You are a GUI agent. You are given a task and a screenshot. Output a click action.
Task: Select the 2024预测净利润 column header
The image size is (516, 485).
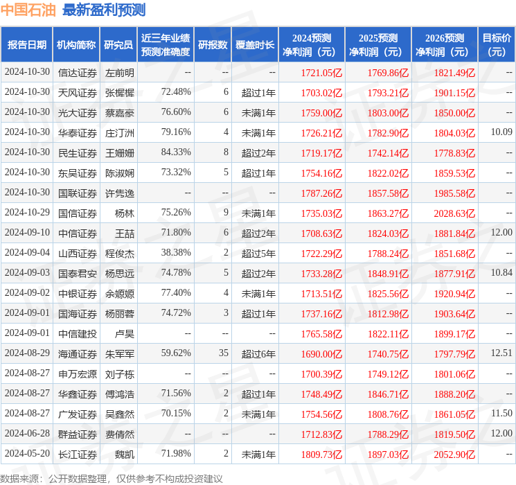tap(312, 45)
